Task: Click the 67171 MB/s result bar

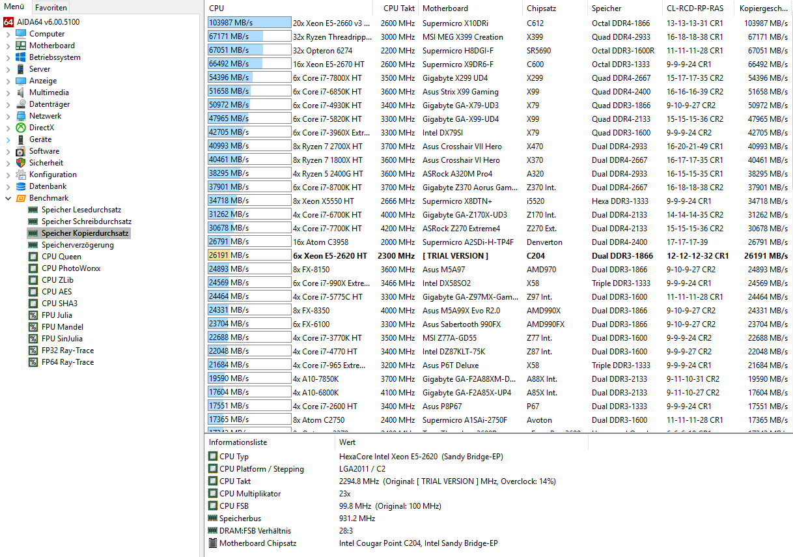Action: point(249,36)
